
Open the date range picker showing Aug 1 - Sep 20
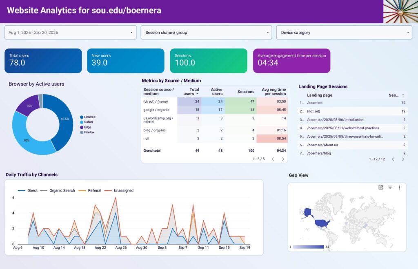[70, 32]
